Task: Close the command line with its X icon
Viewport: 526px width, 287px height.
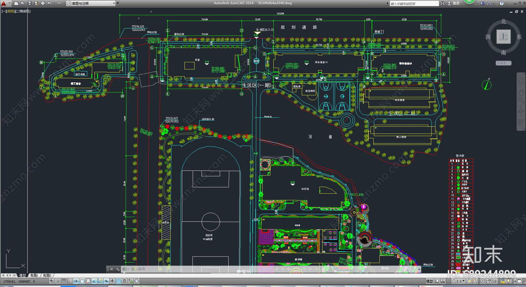Action: click(111, 269)
